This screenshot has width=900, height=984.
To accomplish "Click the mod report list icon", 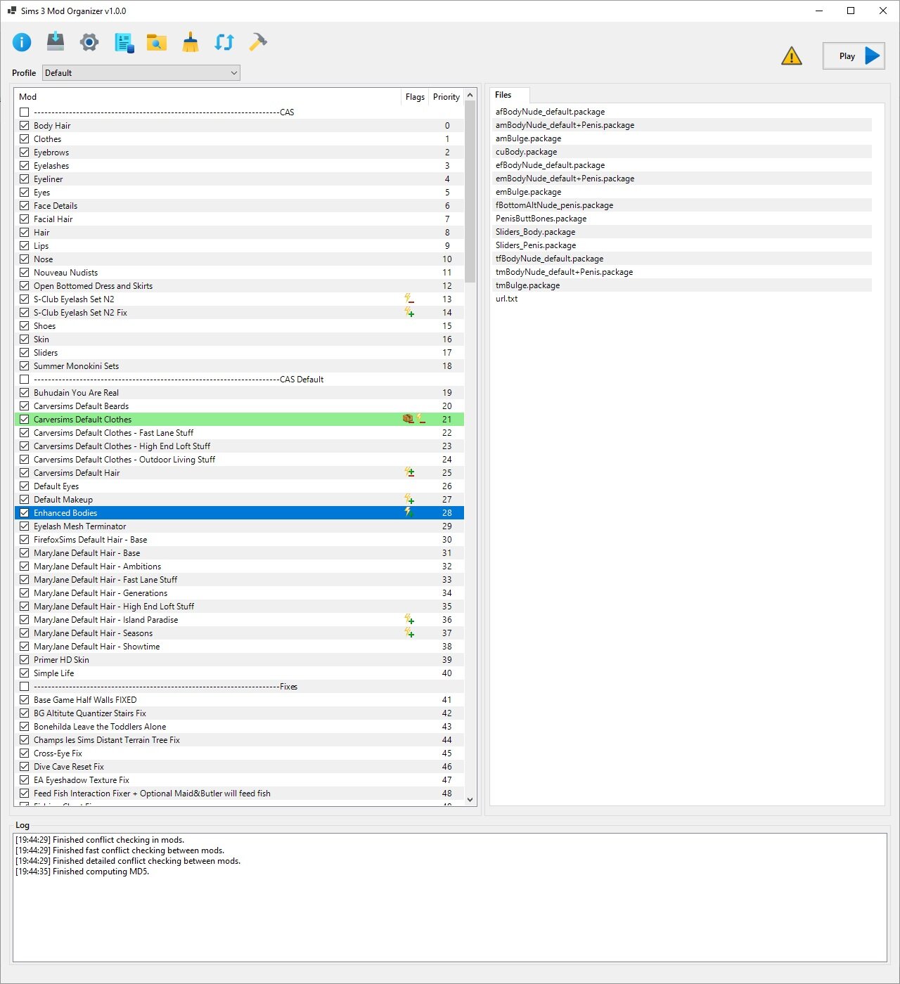I will pos(123,42).
